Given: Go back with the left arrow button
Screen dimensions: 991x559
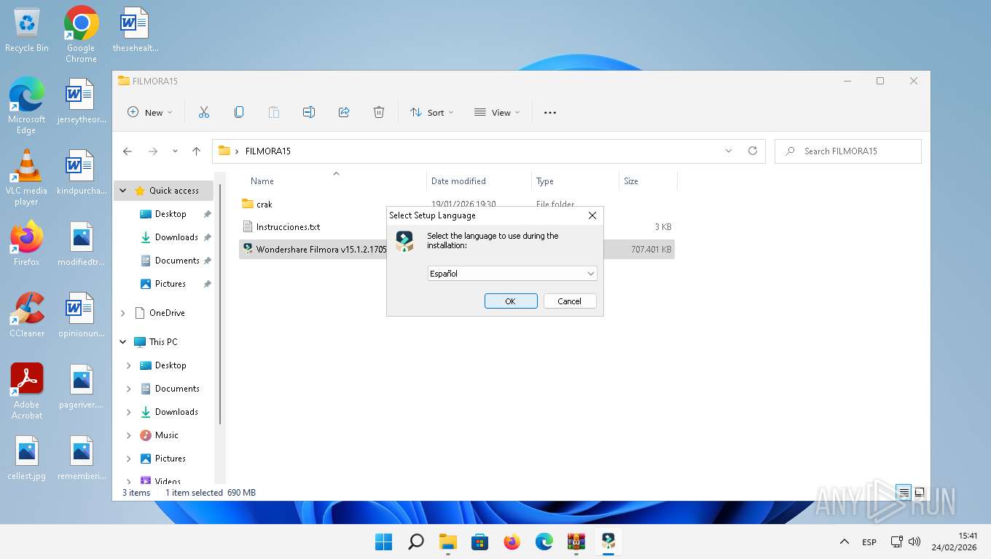Looking at the screenshot, I should click(128, 151).
